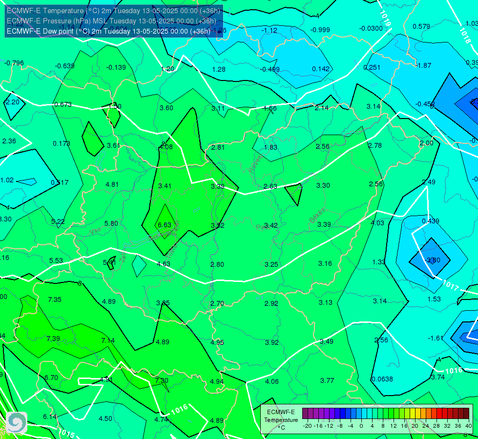Click the 7.14 dew point value
478x439 pixels.
tap(108, 340)
